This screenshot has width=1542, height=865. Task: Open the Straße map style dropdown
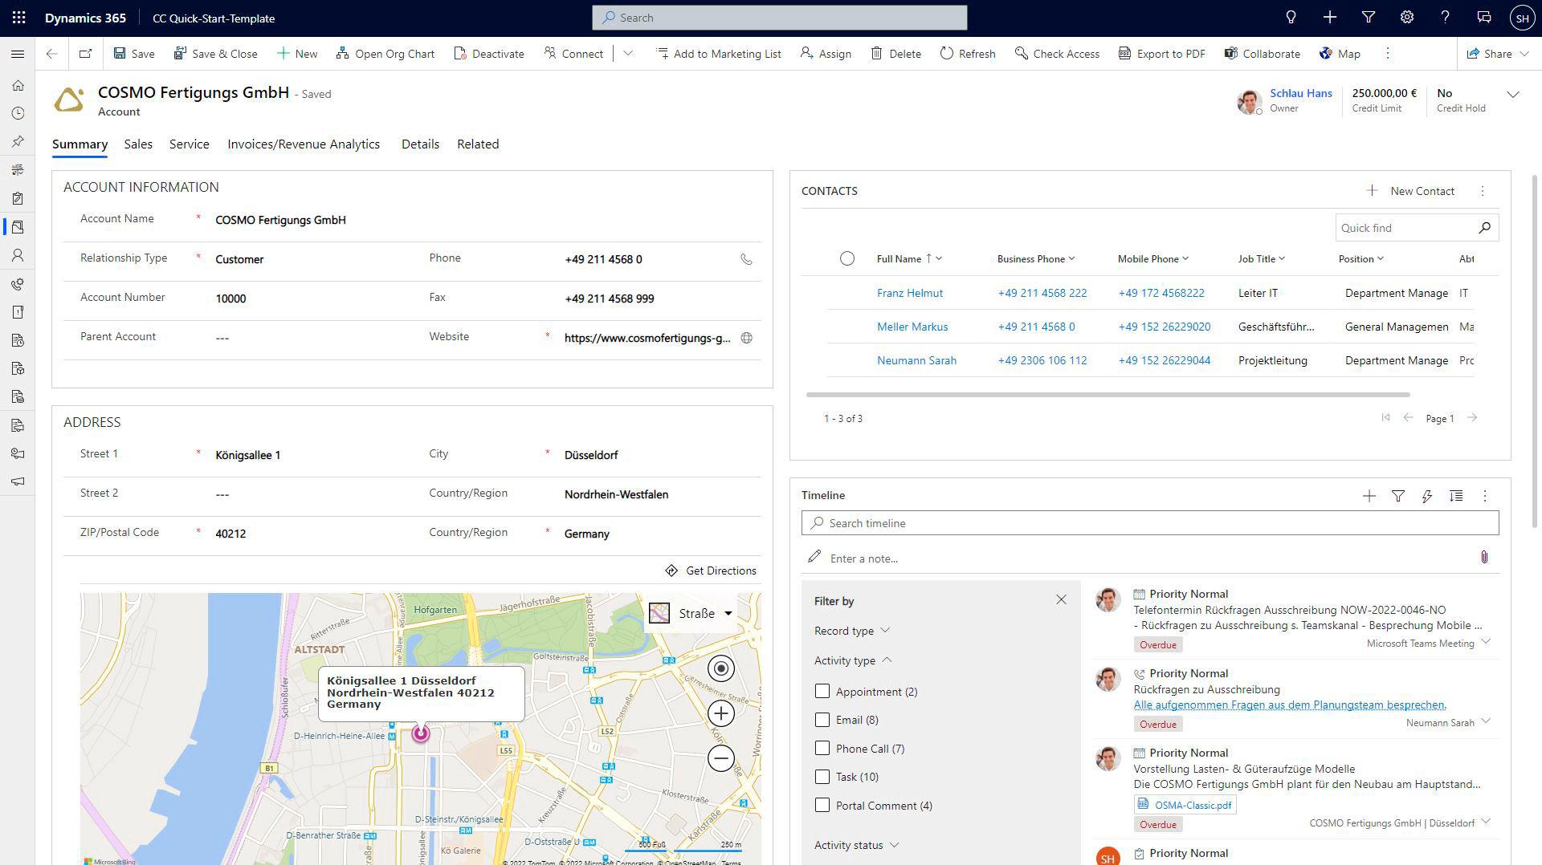[x=691, y=613]
